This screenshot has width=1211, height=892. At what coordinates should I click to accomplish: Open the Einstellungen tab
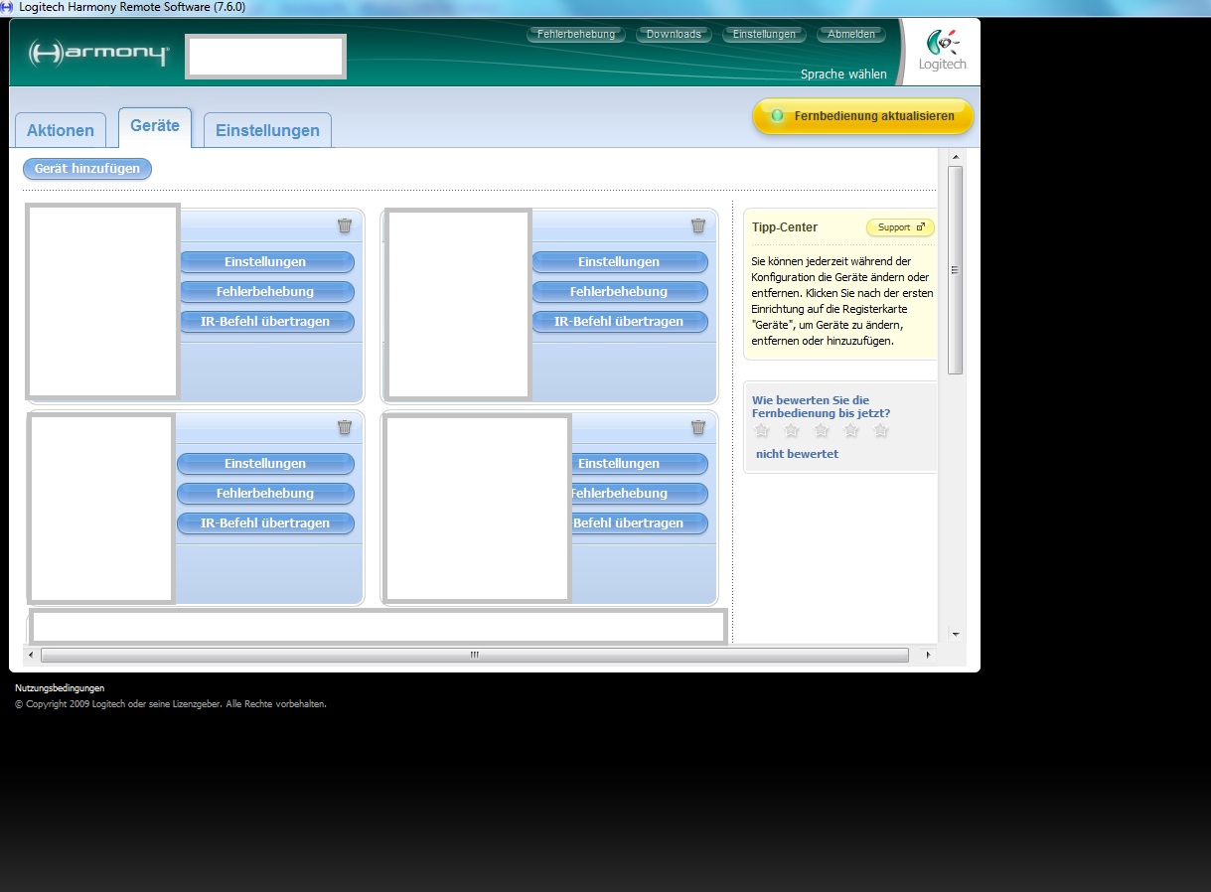coord(267,130)
